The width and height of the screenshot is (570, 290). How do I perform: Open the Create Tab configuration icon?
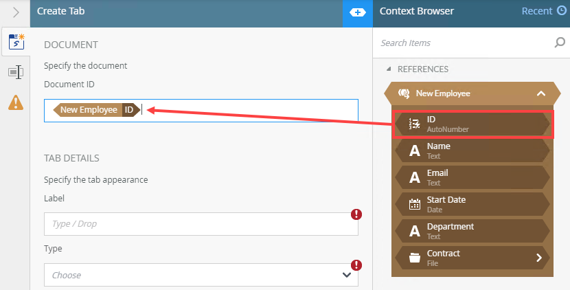coord(15,43)
